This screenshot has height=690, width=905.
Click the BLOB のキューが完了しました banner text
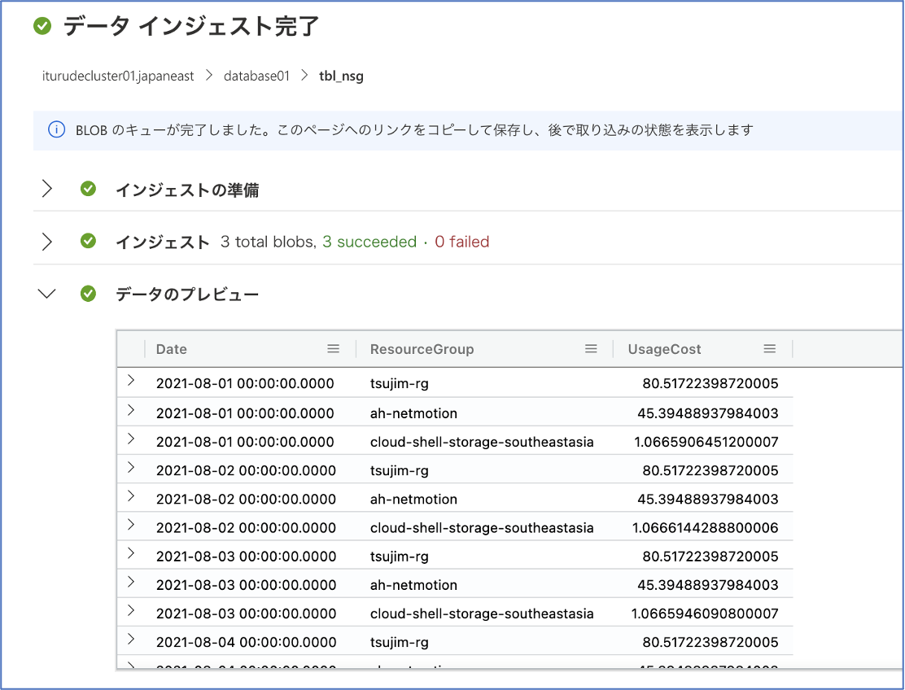414,130
